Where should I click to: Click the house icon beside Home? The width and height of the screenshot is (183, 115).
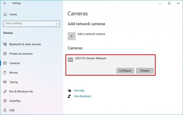[x=5, y=14]
